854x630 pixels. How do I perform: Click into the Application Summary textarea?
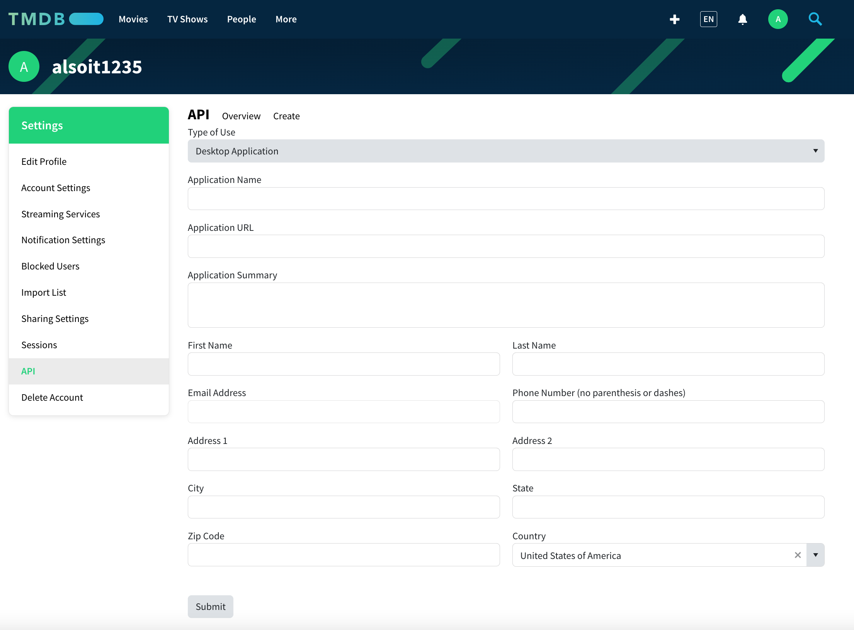click(506, 305)
